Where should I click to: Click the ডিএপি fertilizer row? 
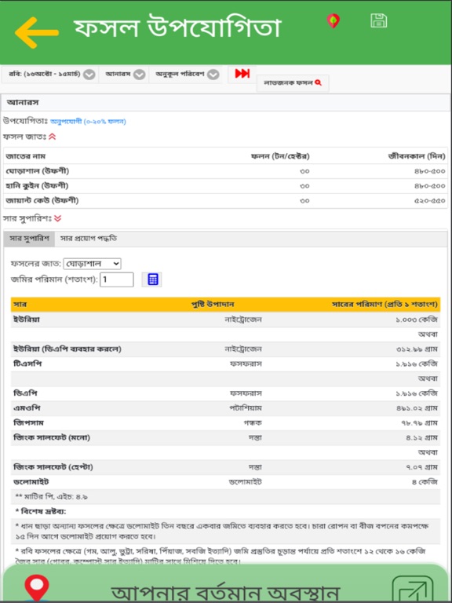[226, 393]
